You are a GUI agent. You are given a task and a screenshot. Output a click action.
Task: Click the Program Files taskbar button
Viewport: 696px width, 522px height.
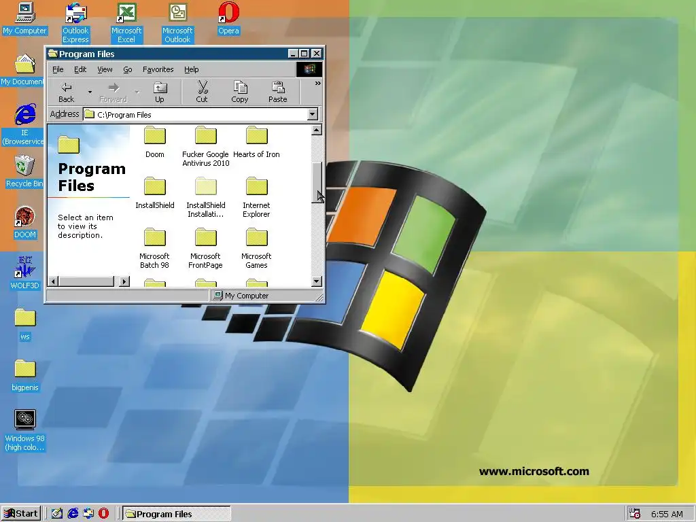coord(176,514)
